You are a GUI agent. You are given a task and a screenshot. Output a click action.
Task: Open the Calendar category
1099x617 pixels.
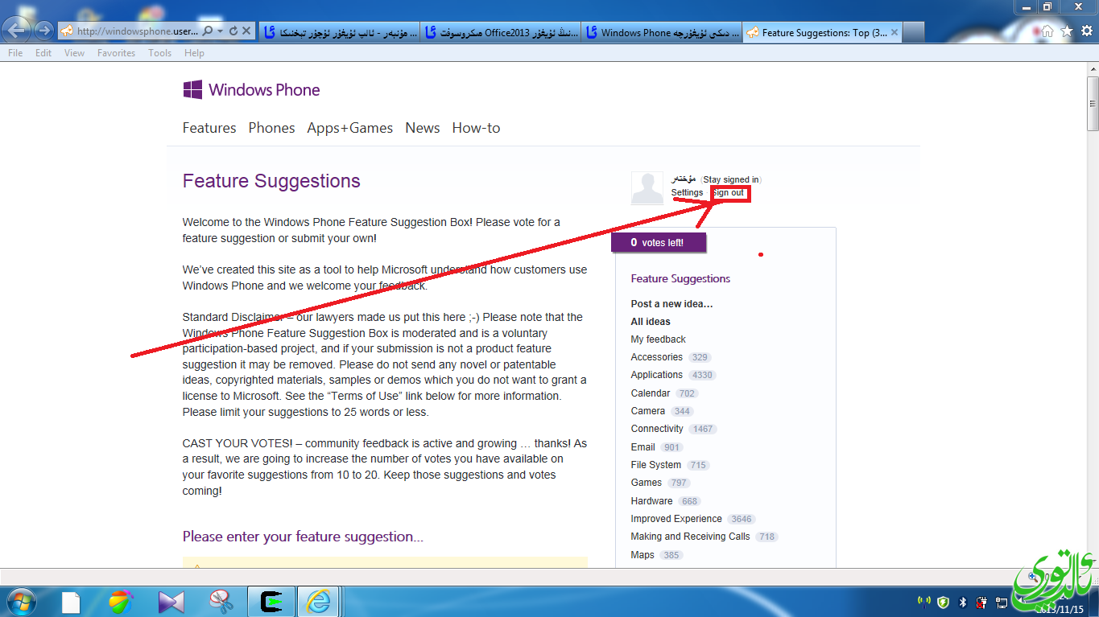pyautogui.click(x=651, y=393)
